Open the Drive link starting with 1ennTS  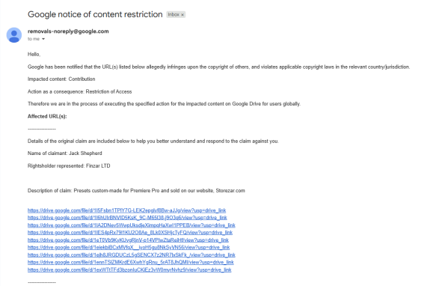(131, 262)
